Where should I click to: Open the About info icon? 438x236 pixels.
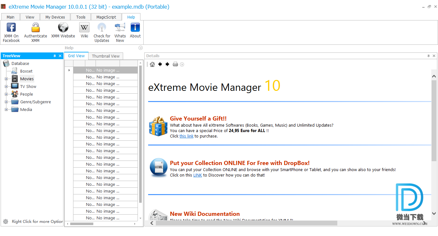coord(135,27)
